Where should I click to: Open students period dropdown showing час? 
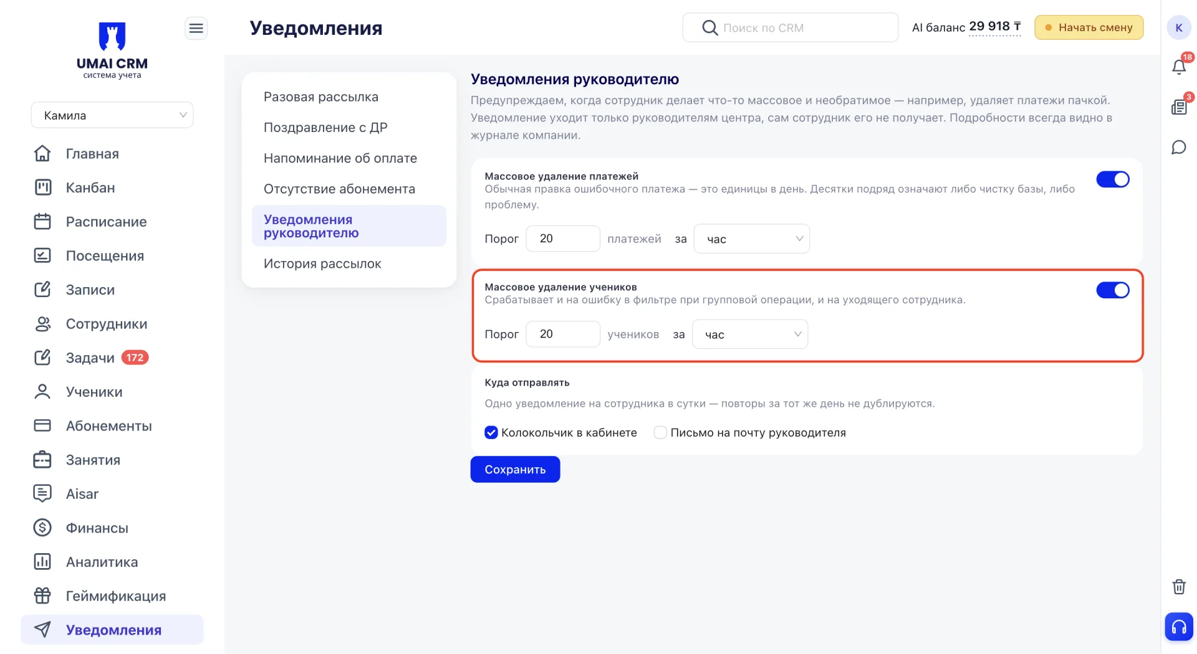click(750, 334)
